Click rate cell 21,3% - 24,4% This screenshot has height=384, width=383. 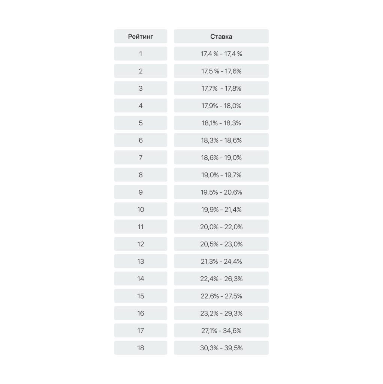click(x=221, y=261)
